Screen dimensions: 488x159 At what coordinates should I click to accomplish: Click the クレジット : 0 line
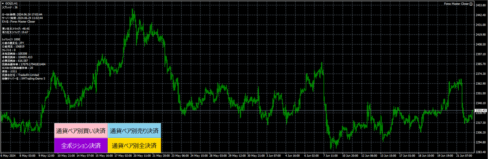point(9,50)
